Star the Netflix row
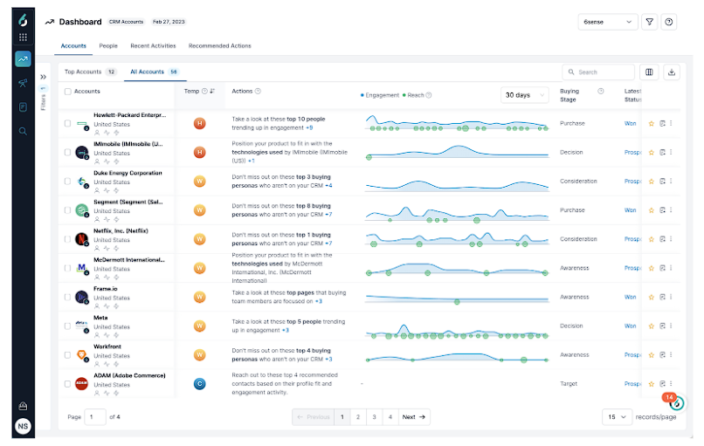This screenshot has width=704, height=446. 651,239
